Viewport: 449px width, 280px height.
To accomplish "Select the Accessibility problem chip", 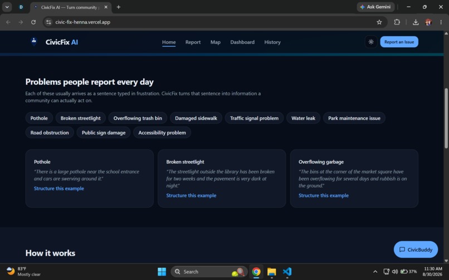I will pyautogui.click(x=162, y=133).
